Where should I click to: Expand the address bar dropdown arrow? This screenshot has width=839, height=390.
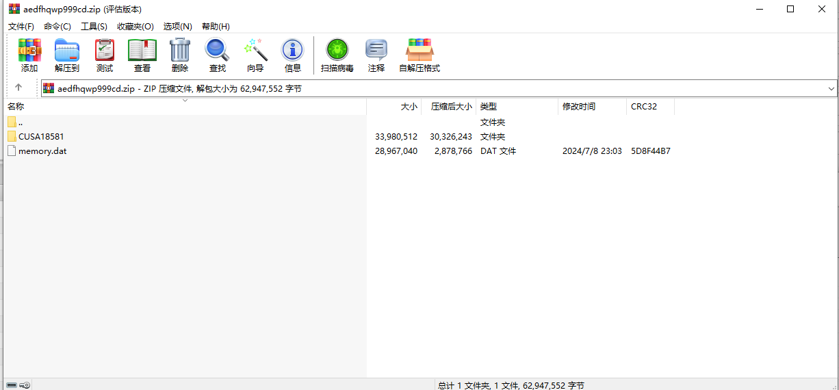(x=831, y=88)
